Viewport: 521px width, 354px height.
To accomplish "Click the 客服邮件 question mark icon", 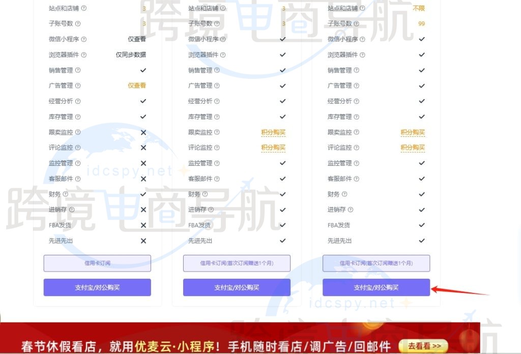I will click(77, 179).
